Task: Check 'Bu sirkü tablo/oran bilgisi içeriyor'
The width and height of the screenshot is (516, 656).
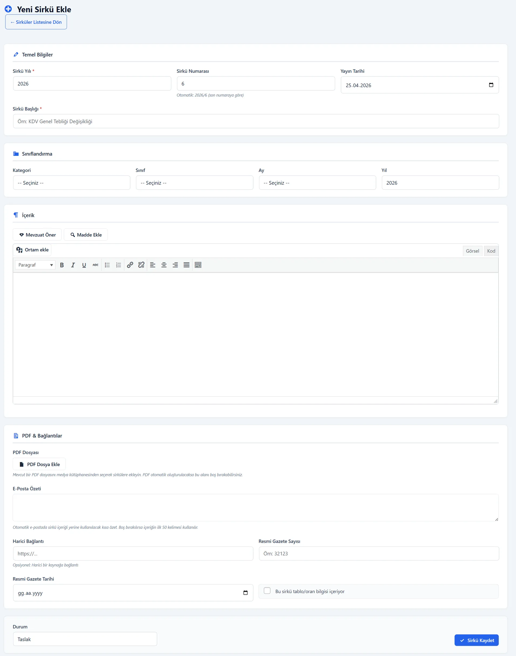Action: 267,591
